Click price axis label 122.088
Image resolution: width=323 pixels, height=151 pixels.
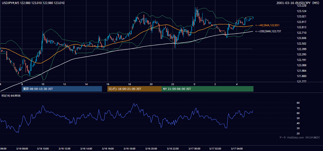coord(302,65)
